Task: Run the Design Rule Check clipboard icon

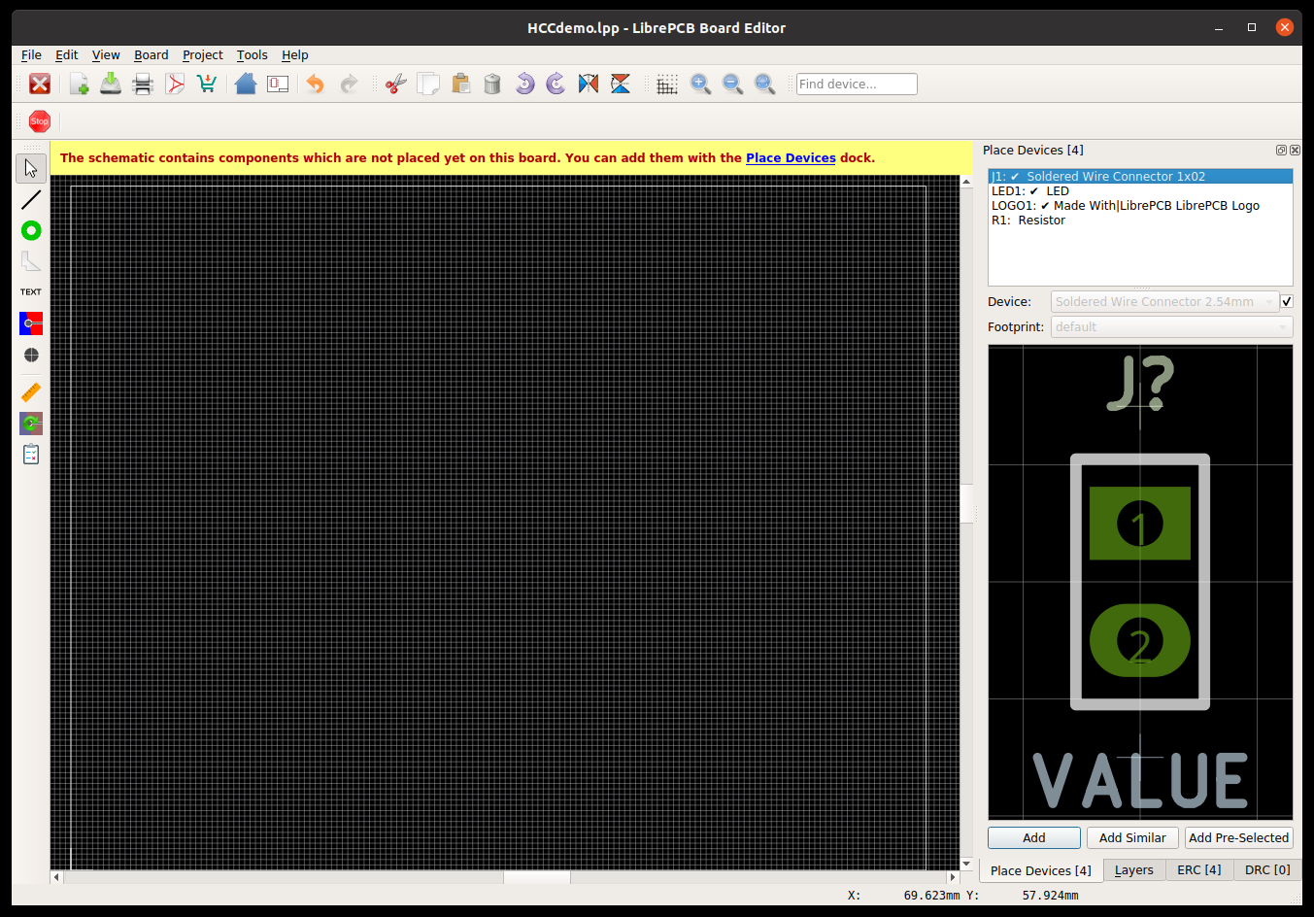Action: tap(31, 455)
